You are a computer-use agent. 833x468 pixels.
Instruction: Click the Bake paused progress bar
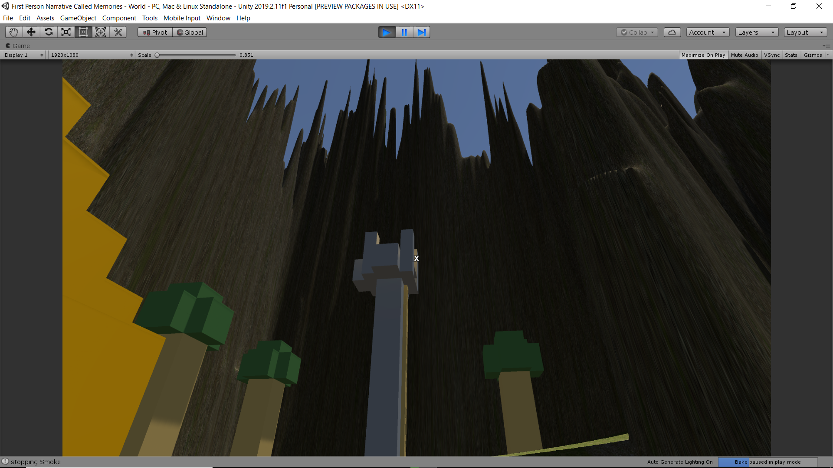(767, 462)
